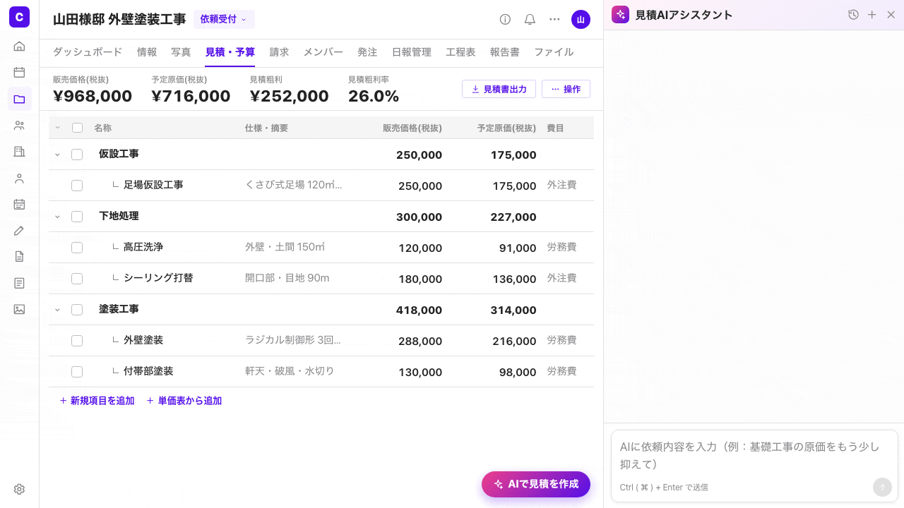This screenshot has height=508, width=904.
Task: Switch to the 写真 tab
Action: [x=181, y=52]
